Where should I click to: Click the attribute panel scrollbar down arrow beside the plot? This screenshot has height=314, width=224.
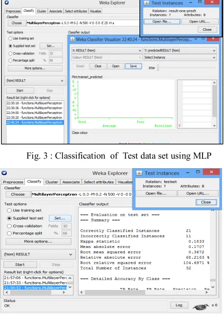click(214, 126)
